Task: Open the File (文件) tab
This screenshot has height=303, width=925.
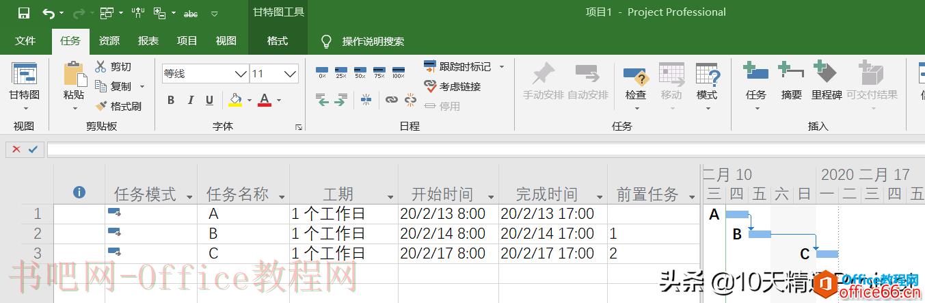Action: point(25,41)
